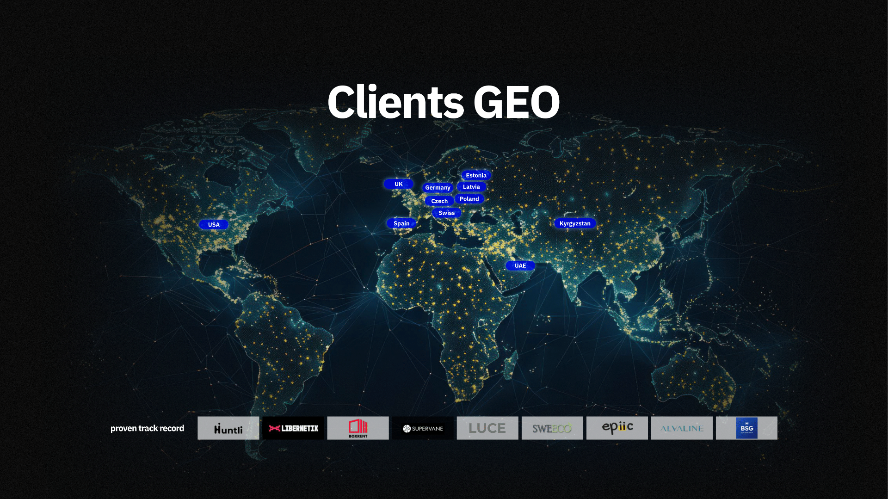888x499 pixels.
Task: Select the SWEECO logo tile
Action: 552,428
